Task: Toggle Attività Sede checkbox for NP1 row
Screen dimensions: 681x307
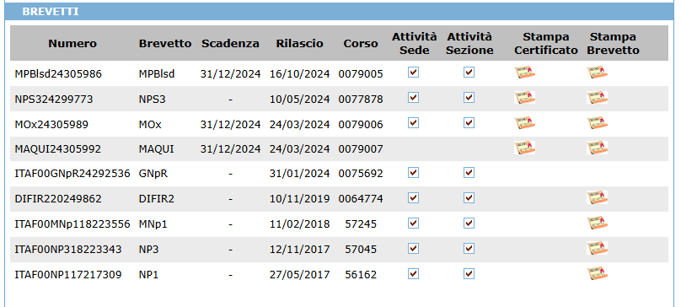Action: point(414,274)
